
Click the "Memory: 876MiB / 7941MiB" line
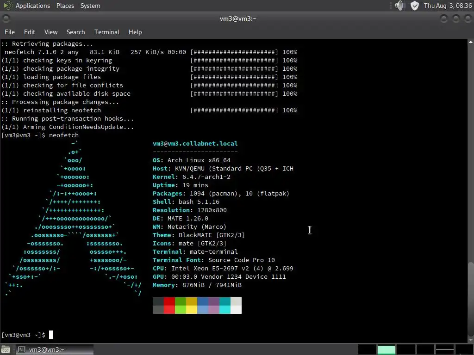click(197, 285)
